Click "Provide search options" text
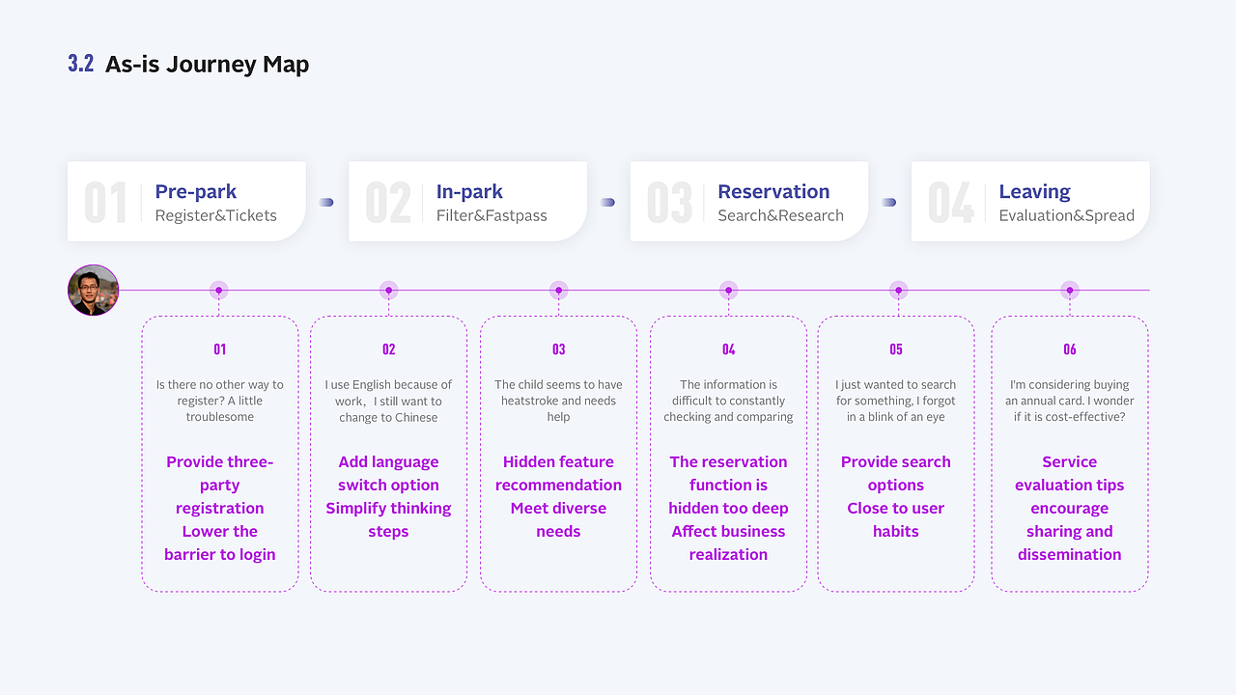The width and height of the screenshot is (1236, 695). [896, 473]
